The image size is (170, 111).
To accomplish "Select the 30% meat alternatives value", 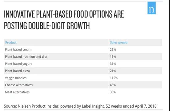I will pos(113,92).
